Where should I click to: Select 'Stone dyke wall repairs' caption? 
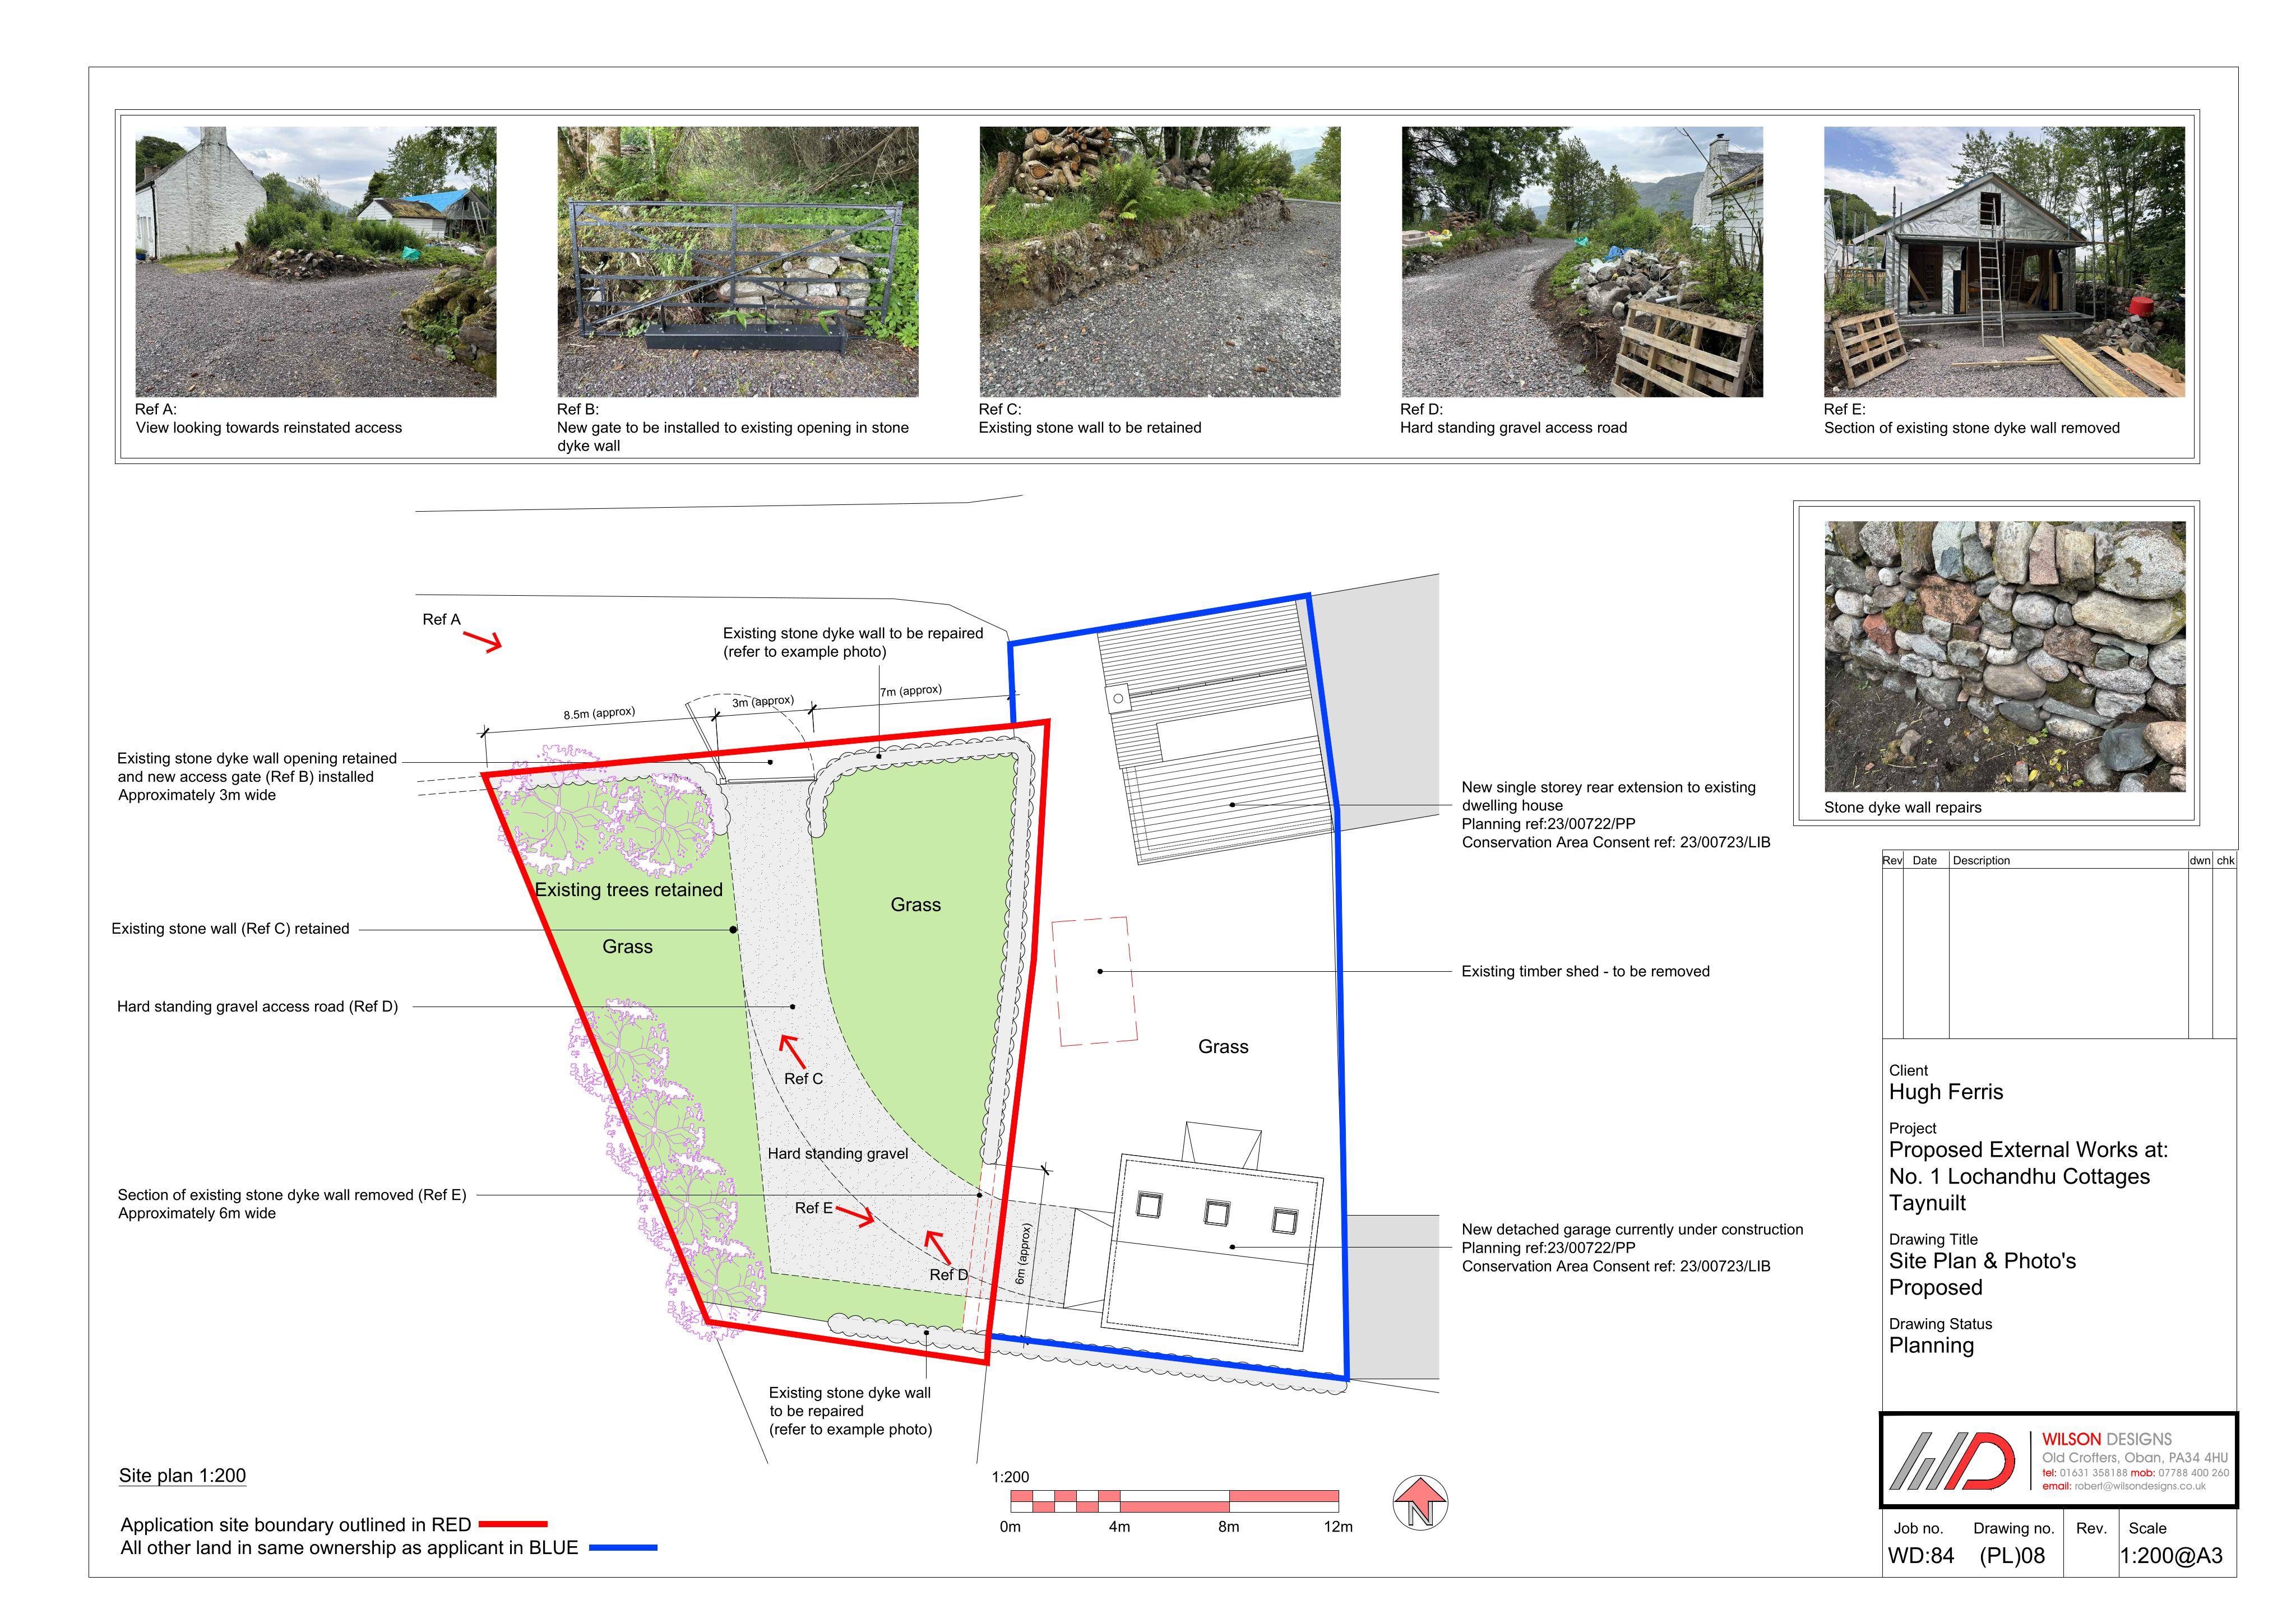[1902, 808]
